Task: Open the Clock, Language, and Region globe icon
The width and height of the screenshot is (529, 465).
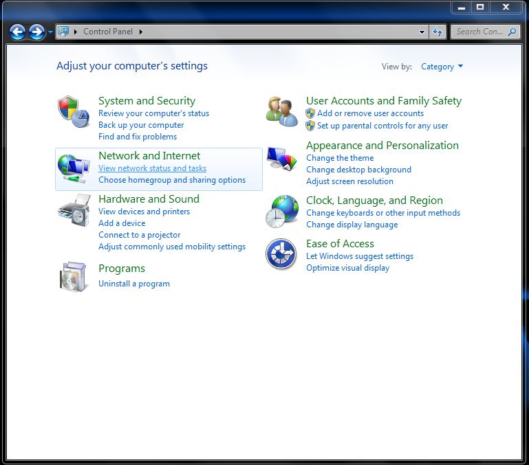Action: [282, 212]
